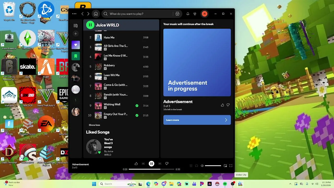Toggle liked checkmark on 'Wishing Well'

(x=137, y=106)
